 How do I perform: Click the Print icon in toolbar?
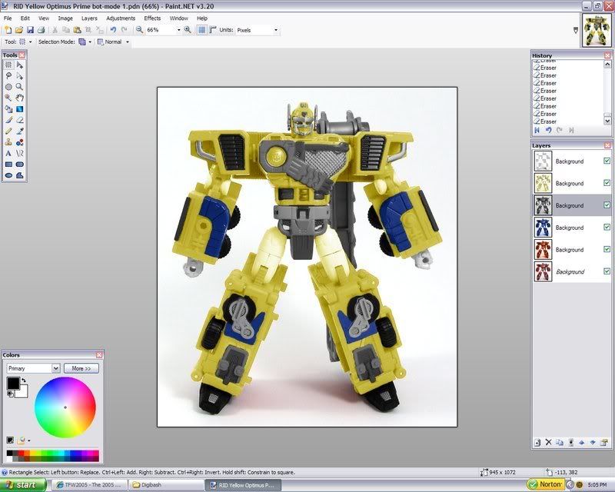tap(42, 30)
